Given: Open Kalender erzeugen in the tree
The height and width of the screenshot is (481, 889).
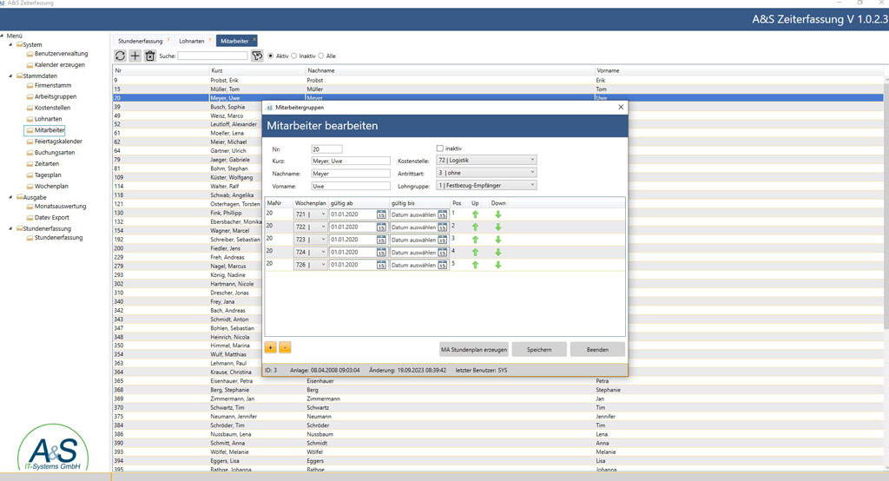Looking at the screenshot, I should (60, 64).
